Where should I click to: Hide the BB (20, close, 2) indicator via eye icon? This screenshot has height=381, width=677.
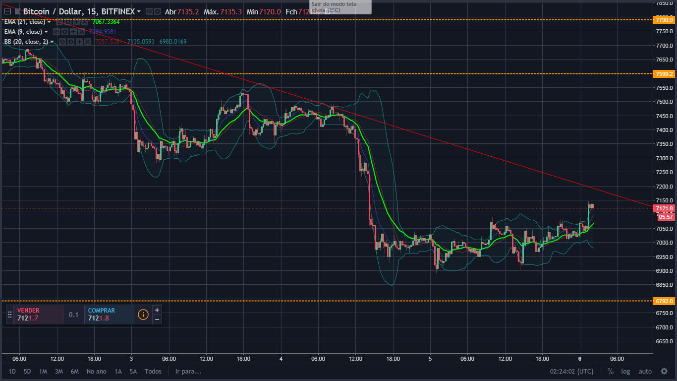point(62,42)
